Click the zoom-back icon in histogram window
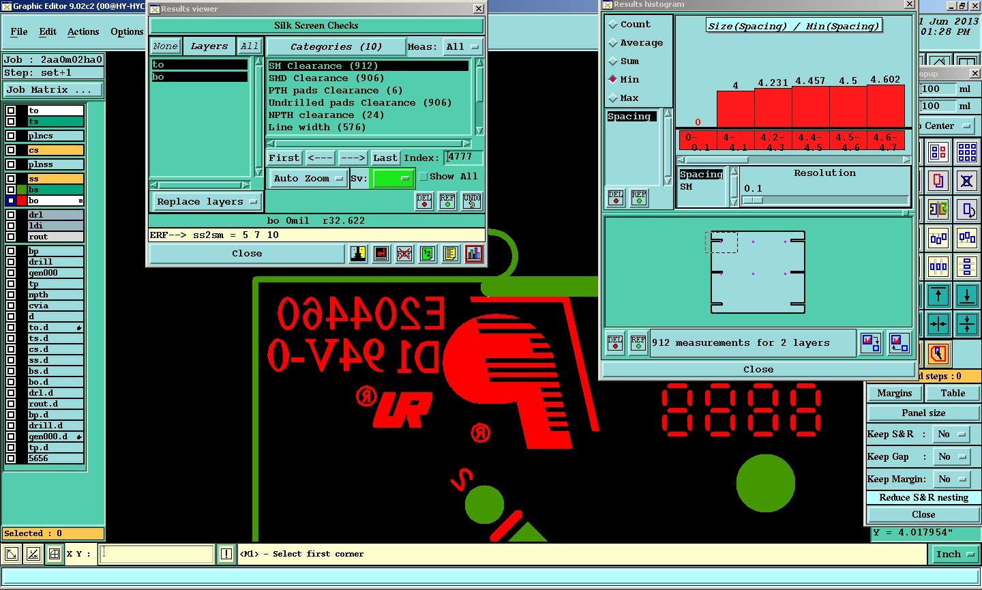The height and width of the screenshot is (590, 982). point(899,342)
